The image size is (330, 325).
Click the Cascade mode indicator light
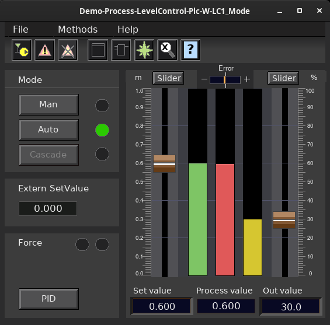102,154
